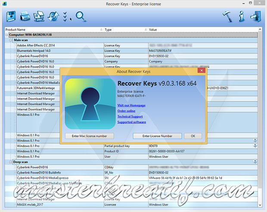
Task: Collapse the Main scan group
Action: pos(11,40)
